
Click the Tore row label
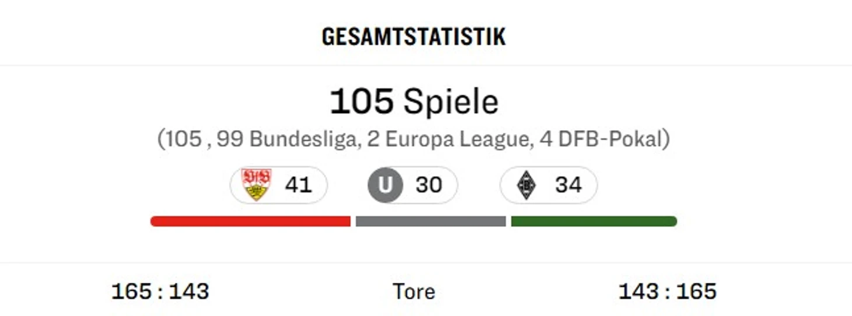click(414, 292)
